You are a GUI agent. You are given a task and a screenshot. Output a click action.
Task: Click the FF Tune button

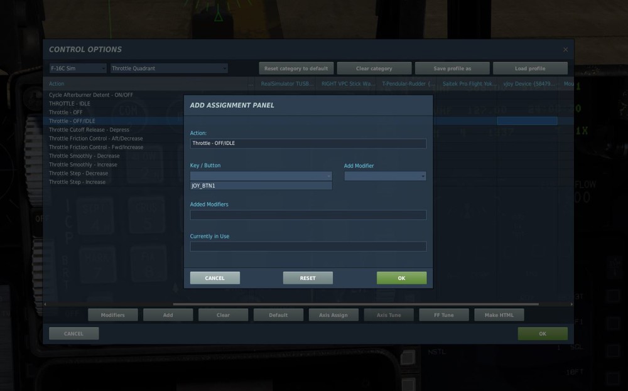[x=444, y=315]
